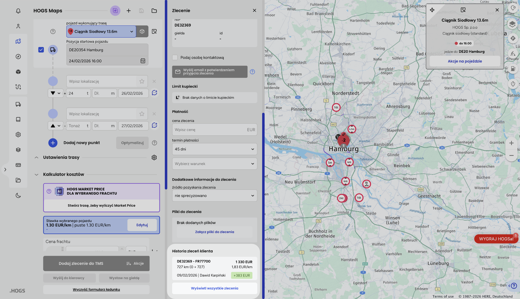Open the compass navigation icon in sidebar
The width and height of the screenshot is (520, 299).
(x=18, y=57)
